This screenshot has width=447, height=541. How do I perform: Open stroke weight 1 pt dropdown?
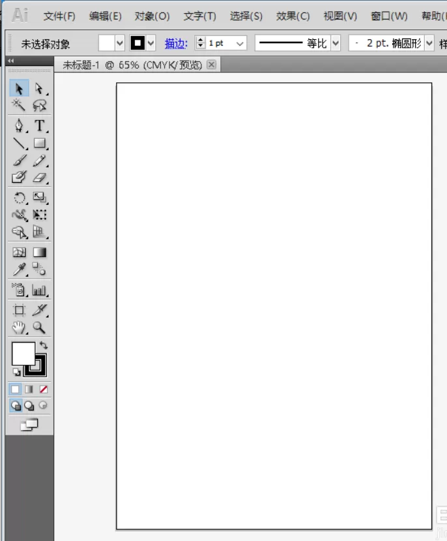(x=240, y=44)
